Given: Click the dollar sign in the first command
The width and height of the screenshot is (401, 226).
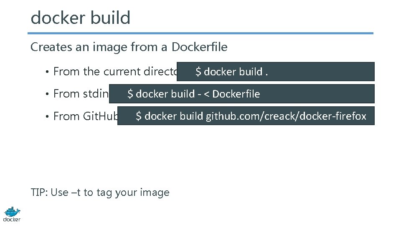Looking at the screenshot, I should click(198, 72).
